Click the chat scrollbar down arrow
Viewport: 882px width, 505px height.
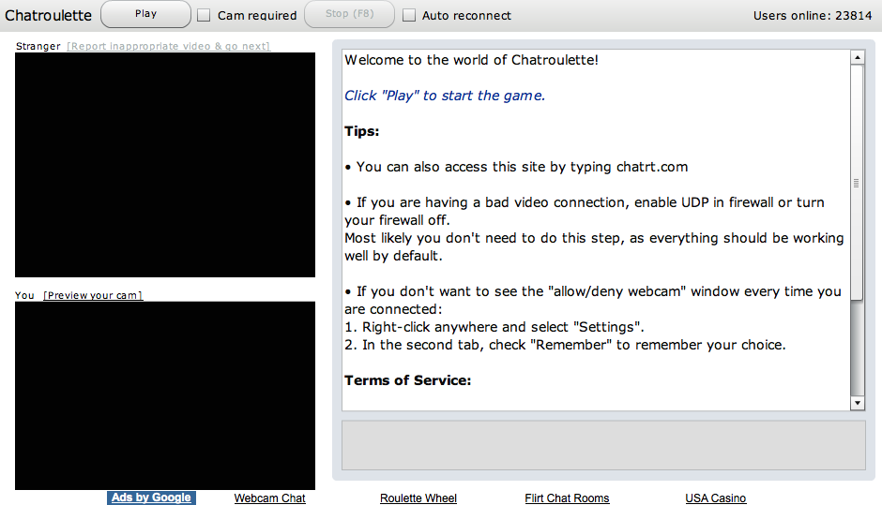pyautogui.click(x=857, y=403)
